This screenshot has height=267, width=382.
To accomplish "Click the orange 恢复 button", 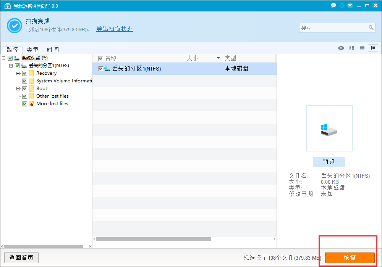I will 350,257.
